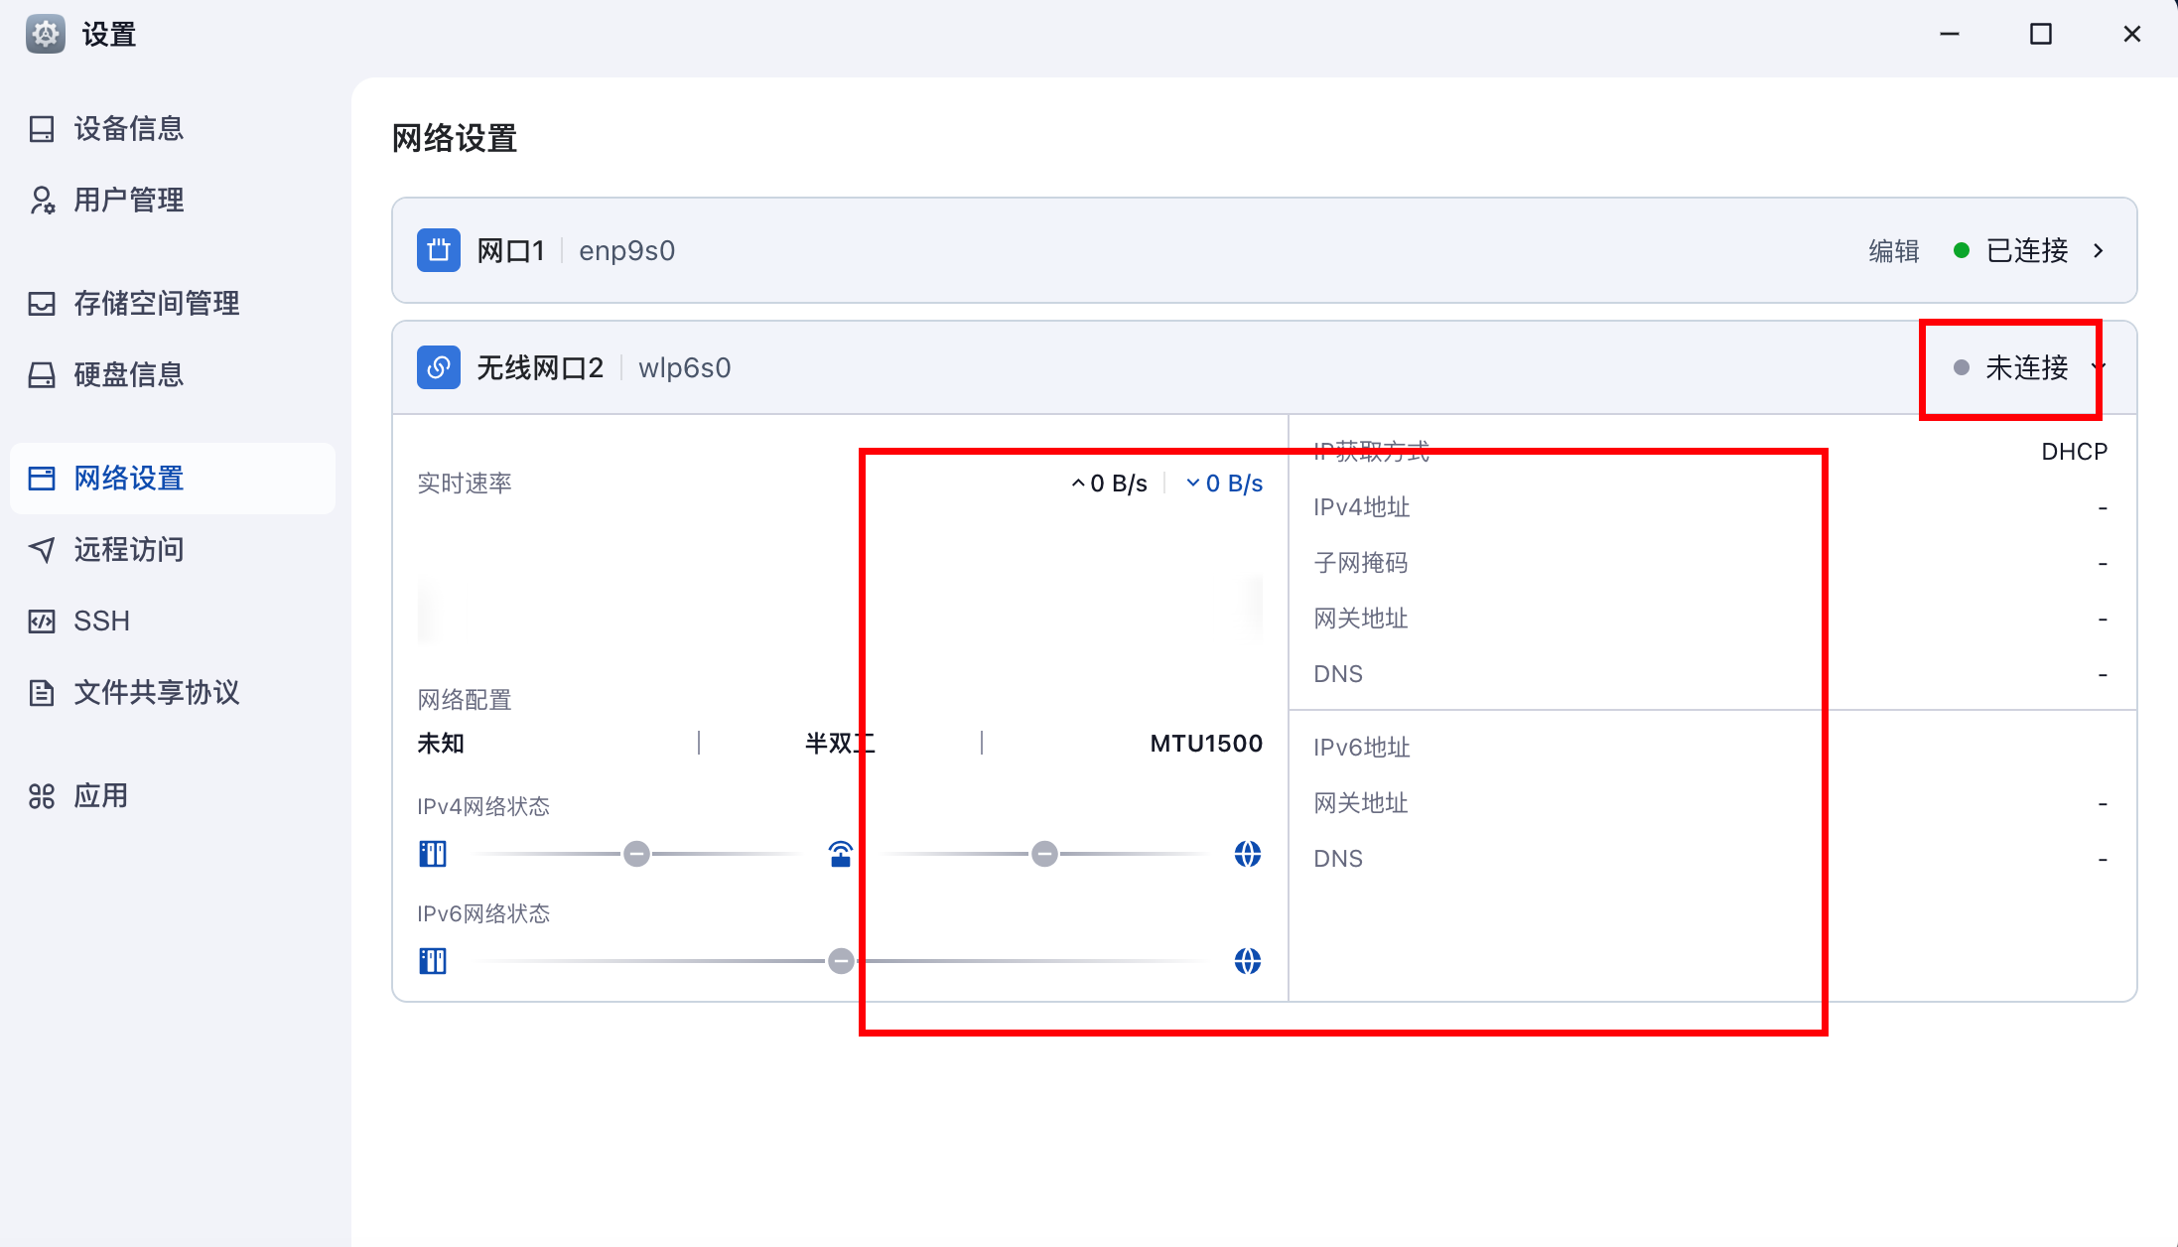
Task: Maximize the 设置 window
Action: (2041, 34)
